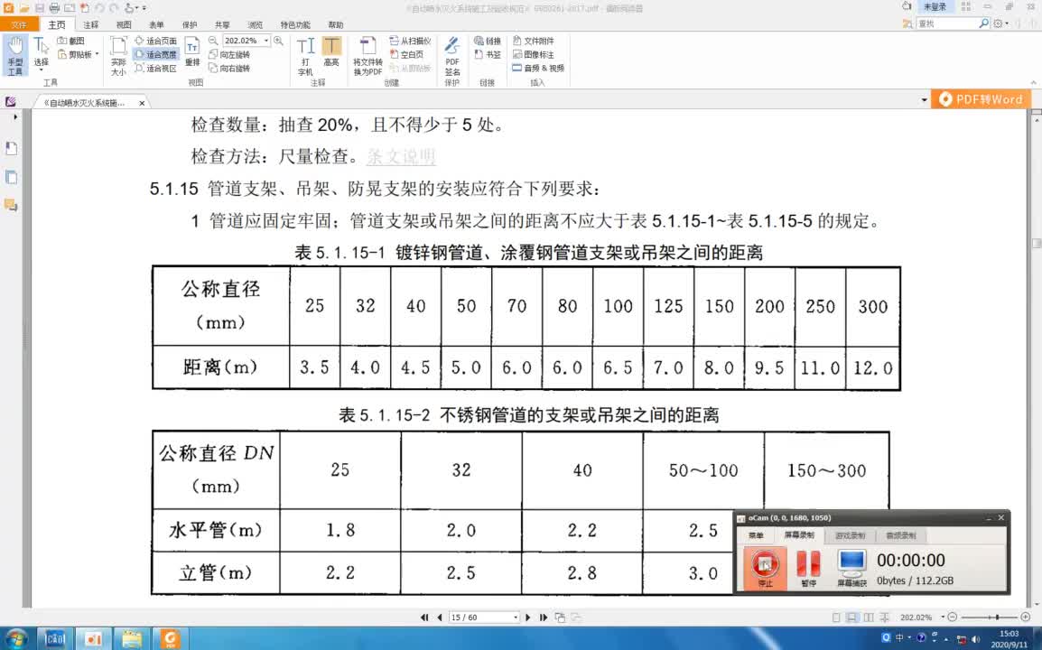Open the search settings gear dropdown
The image size is (1042, 650).
tap(1000, 23)
